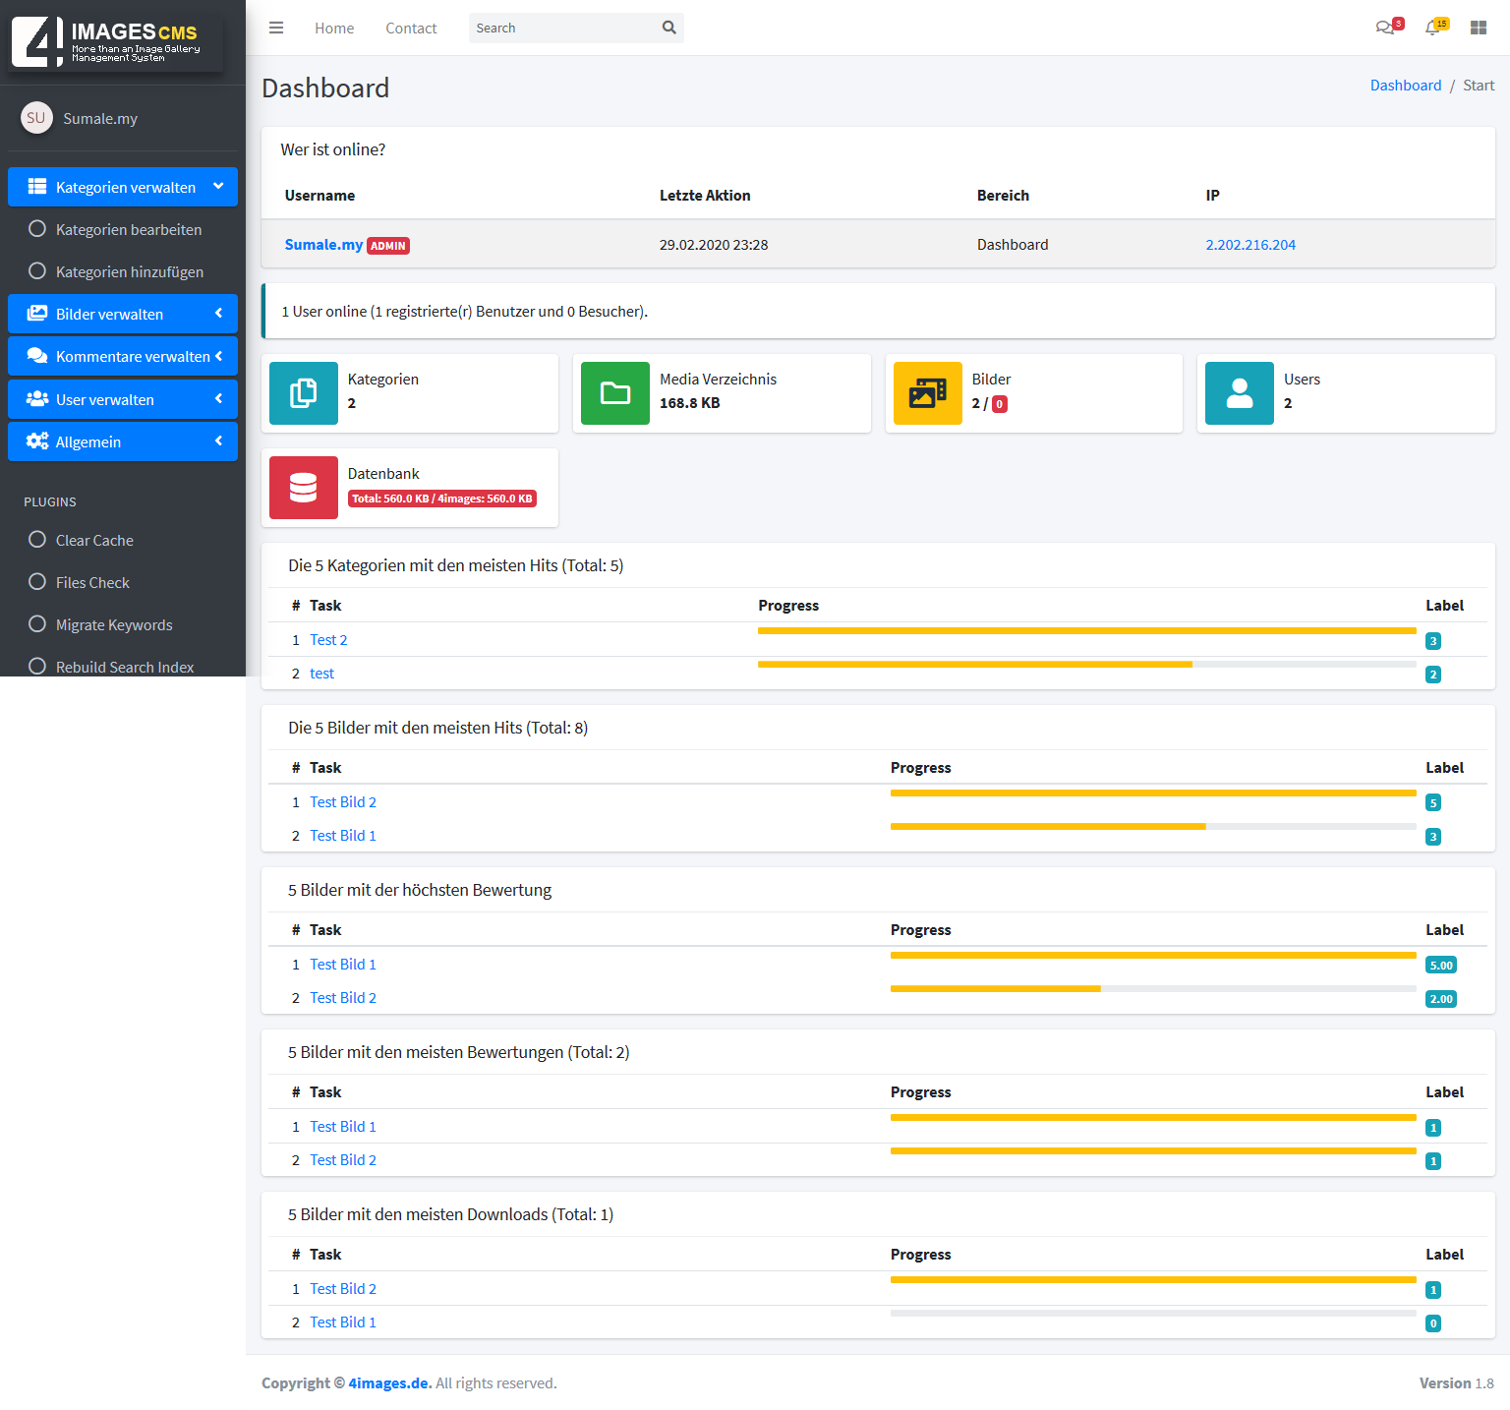Screen dimensions: 1510x1410
Task: Click into the Search input field
Action: pyautogui.click(x=562, y=28)
